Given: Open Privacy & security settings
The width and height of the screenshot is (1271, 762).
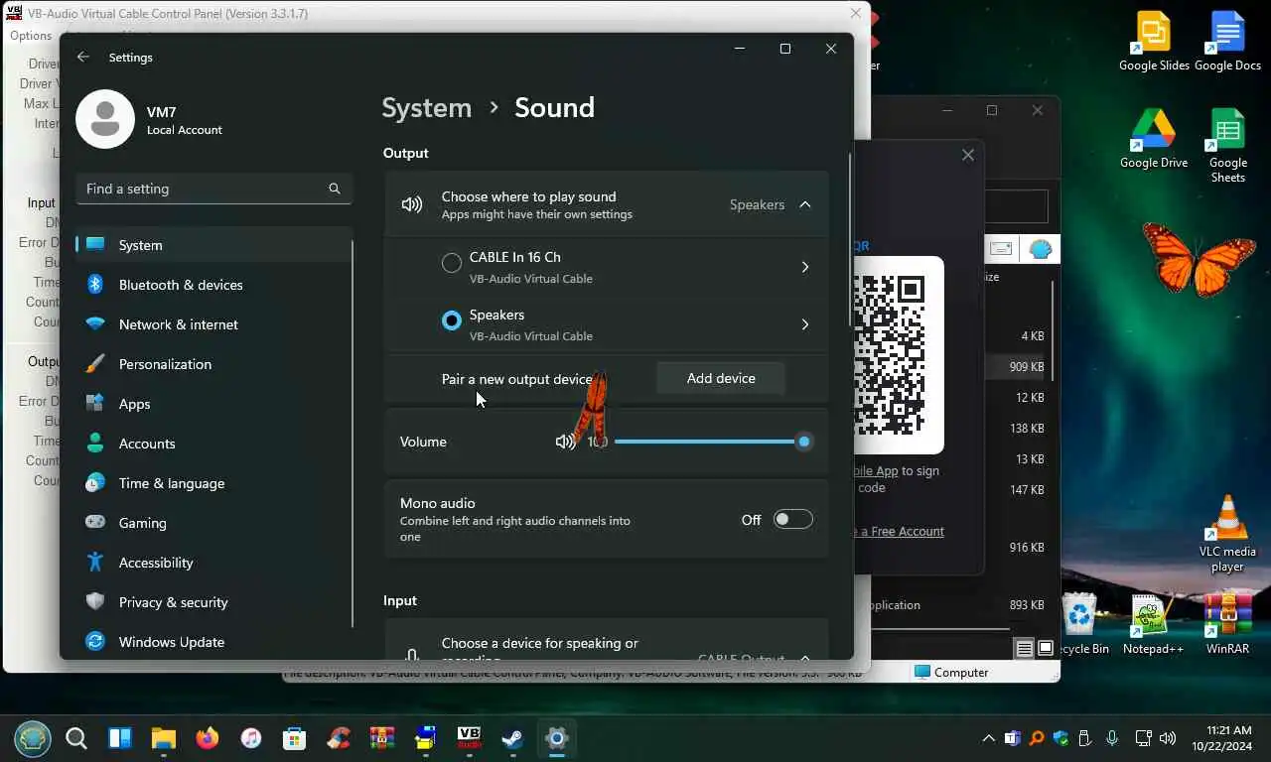Looking at the screenshot, I should click(x=213, y=602).
